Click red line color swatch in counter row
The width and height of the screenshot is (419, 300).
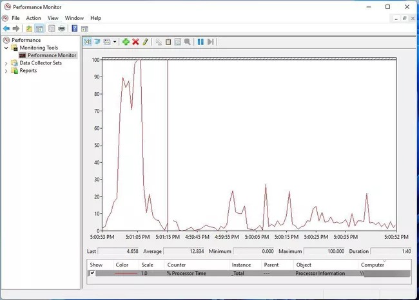pos(126,274)
